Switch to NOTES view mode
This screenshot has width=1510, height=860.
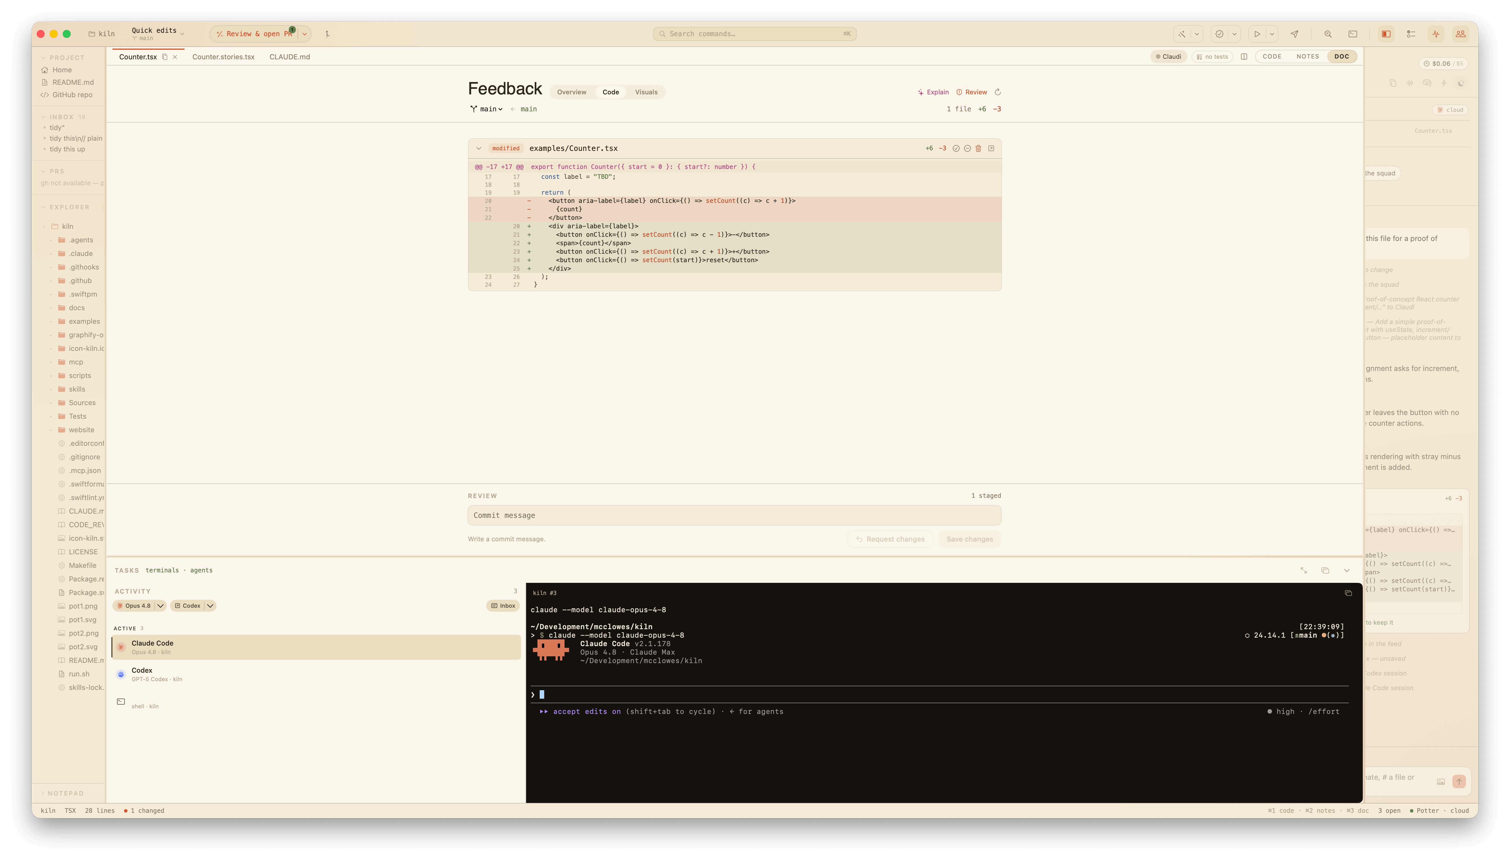pyautogui.click(x=1307, y=57)
